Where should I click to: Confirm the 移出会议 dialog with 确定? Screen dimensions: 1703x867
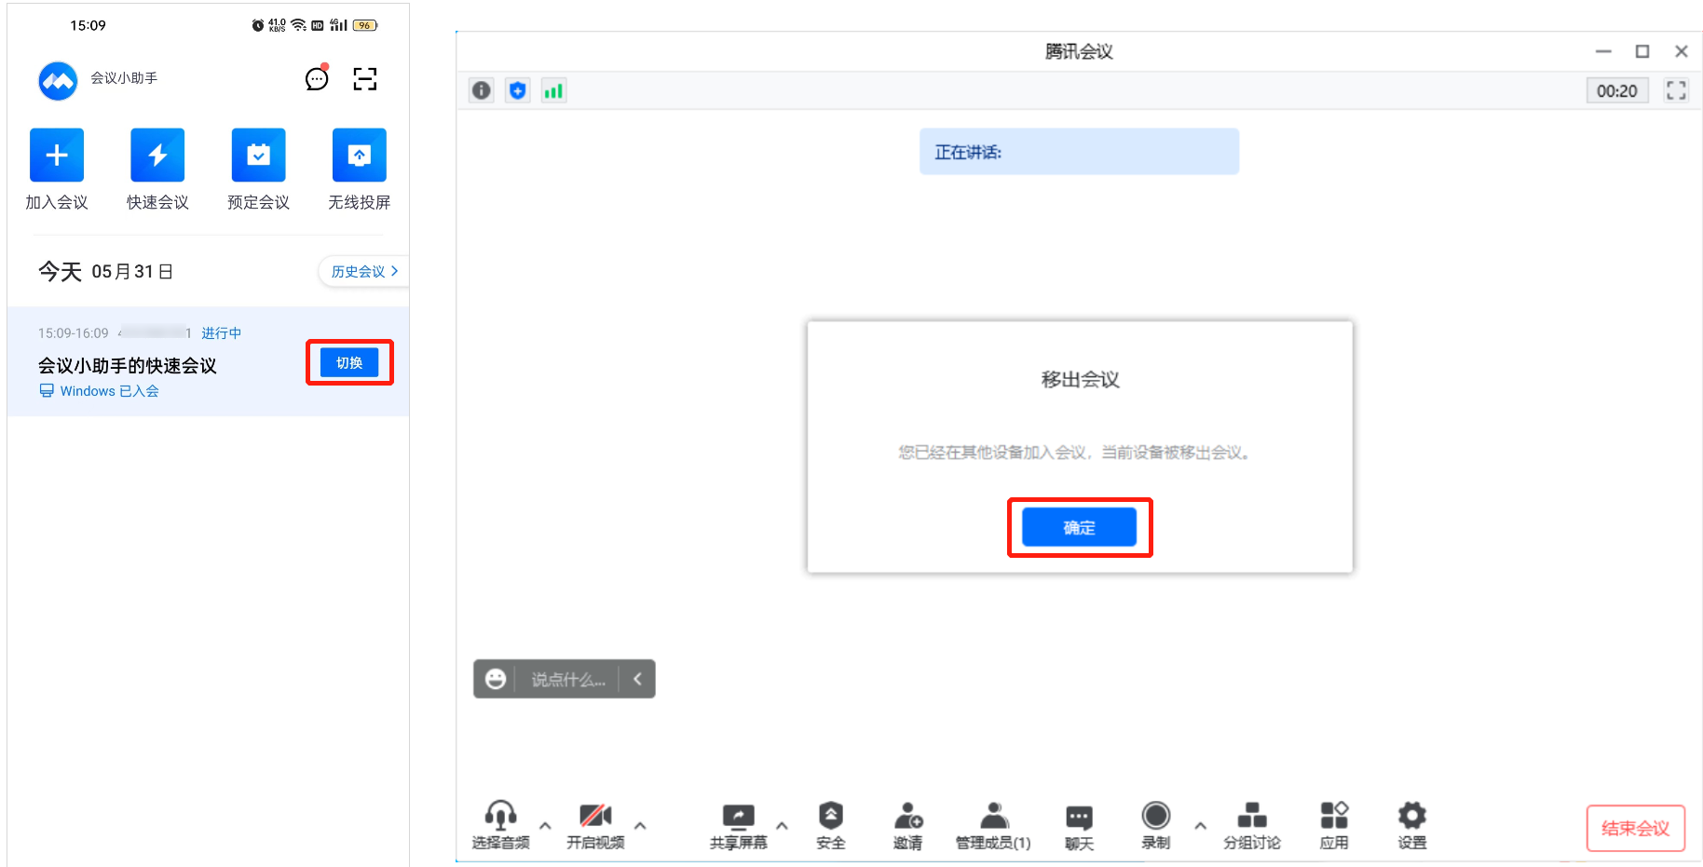(x=1079, y=527)
